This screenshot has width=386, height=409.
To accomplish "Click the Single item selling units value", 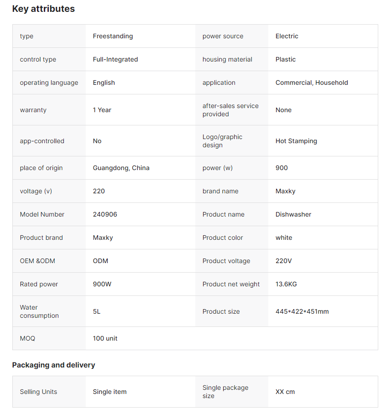I will pos(110,392).
